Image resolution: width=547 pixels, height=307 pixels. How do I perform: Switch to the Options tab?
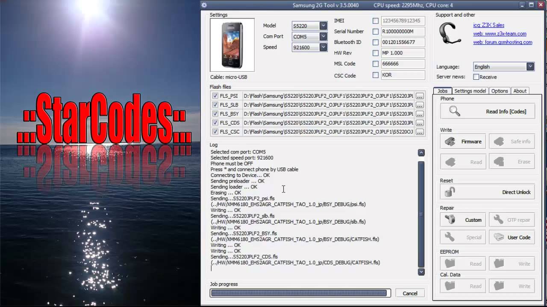pos(500,91)
